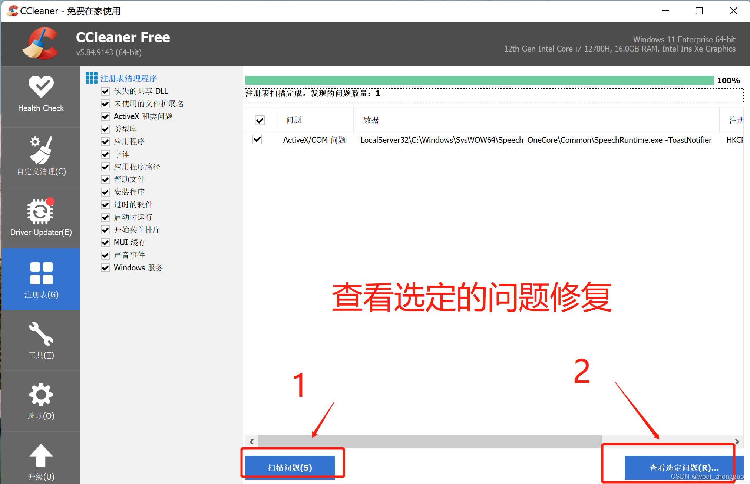The image size is (750, 484).
Task: Toggle ActiveX 和类问题 checkbox
Action: tap(105, 116)
